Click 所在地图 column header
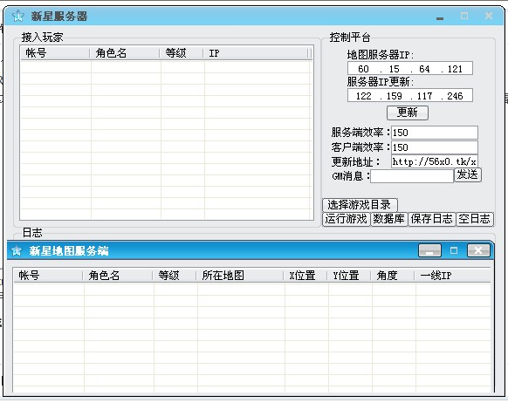The width and height of the screenshot is (508, 403). point(240,276)
